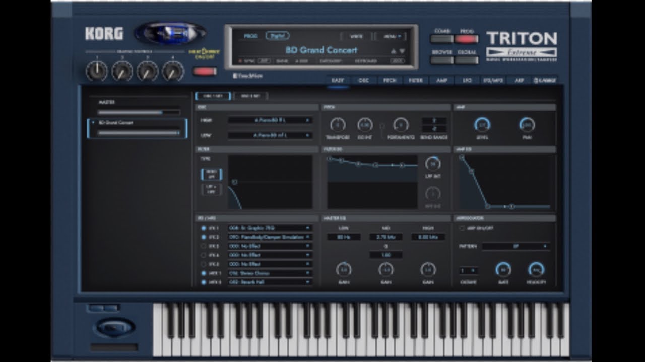Image resolution: width=645 pixels, height=362 pixels.
Task: Select the Serial LPF filter type button
Action: point(211,174)
